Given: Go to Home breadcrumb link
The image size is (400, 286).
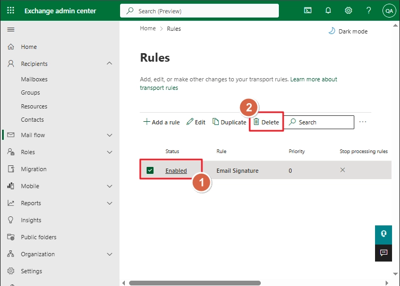Looking at the screenshot, I should click(148, 28).
